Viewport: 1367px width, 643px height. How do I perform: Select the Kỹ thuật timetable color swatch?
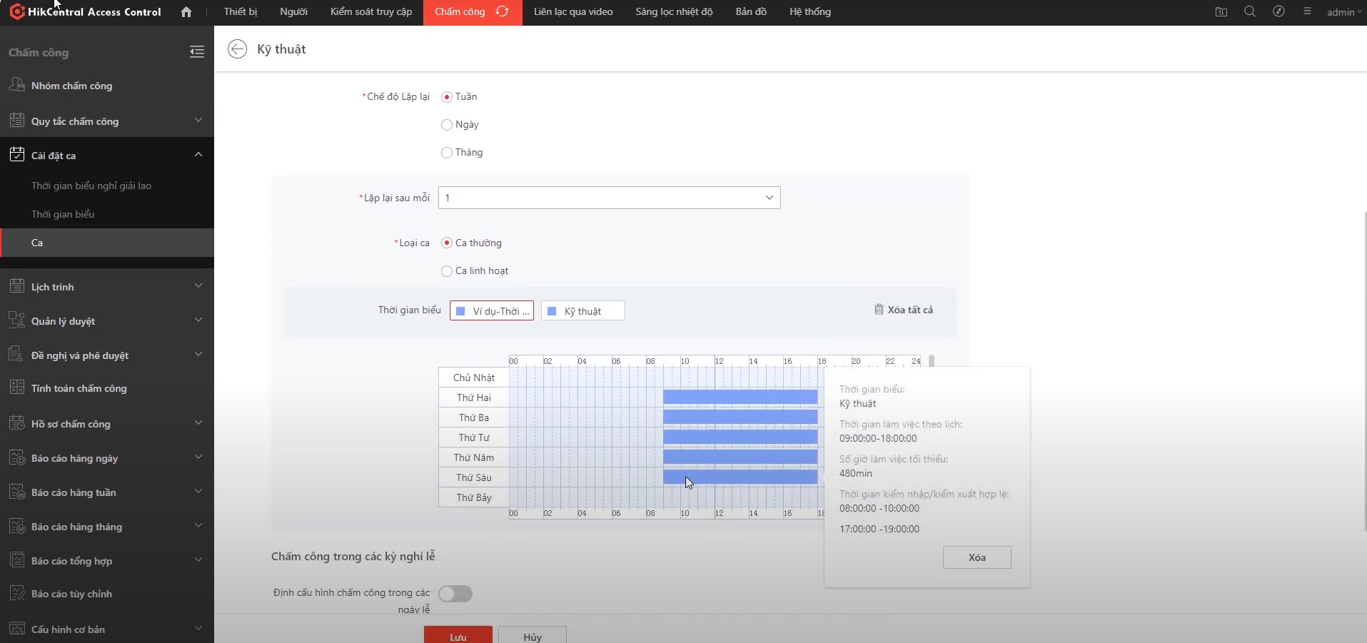point(552,311)
